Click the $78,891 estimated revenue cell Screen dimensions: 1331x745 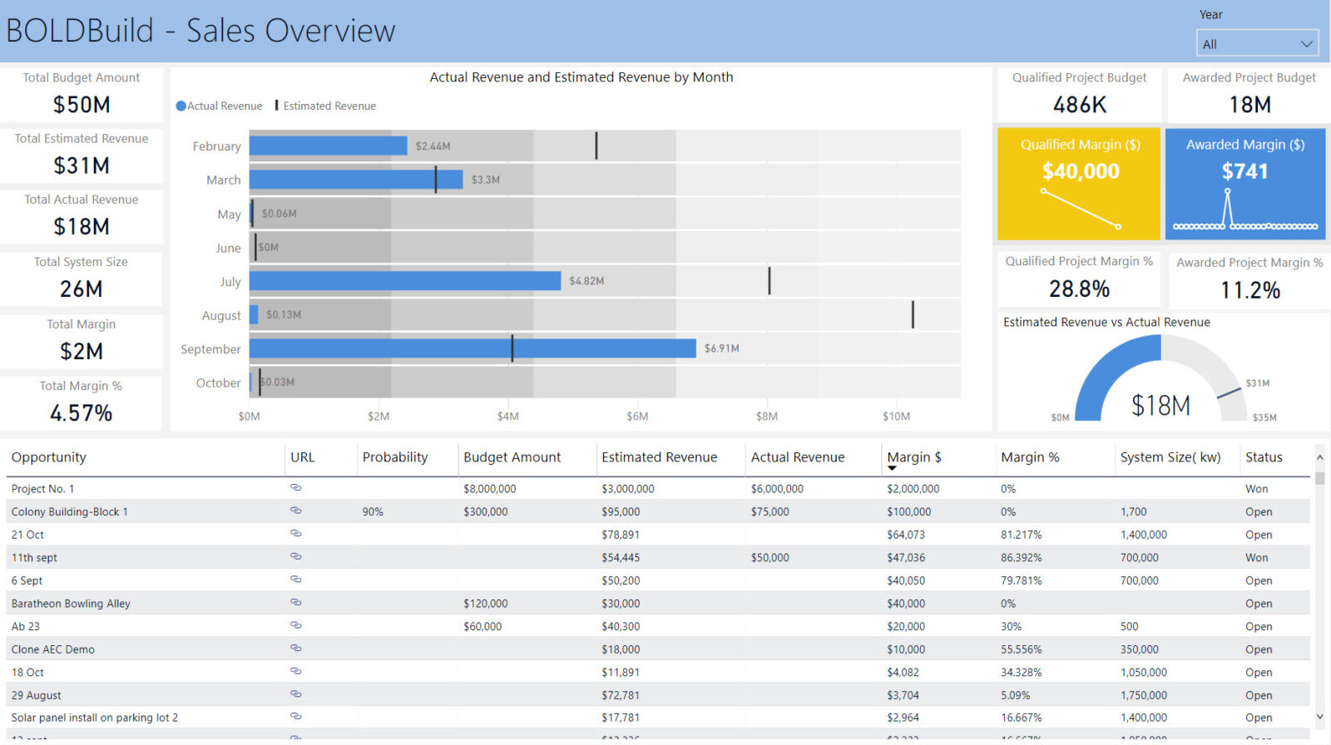point(621,535)
